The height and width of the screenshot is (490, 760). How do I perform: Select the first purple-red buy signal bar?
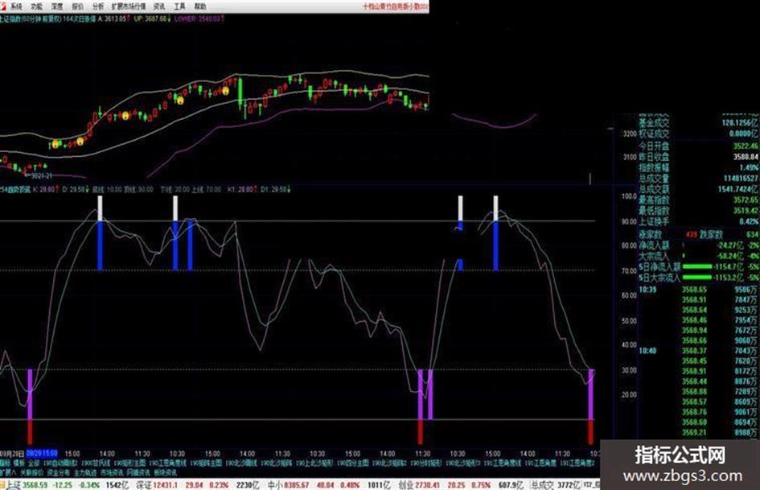(x=30, y=406)
